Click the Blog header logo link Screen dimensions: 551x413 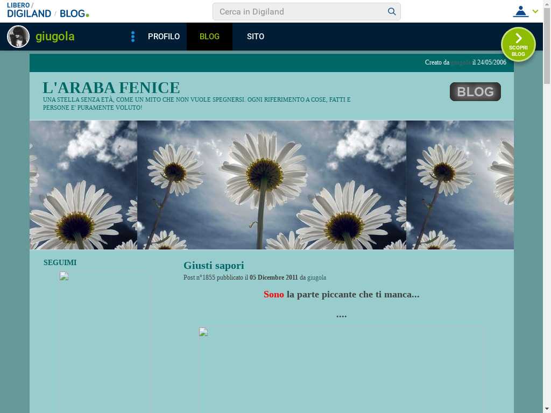[x=74, y=14]
